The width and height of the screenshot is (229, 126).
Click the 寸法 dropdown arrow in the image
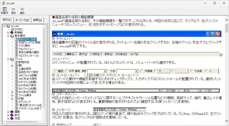[x=136, y=71]
